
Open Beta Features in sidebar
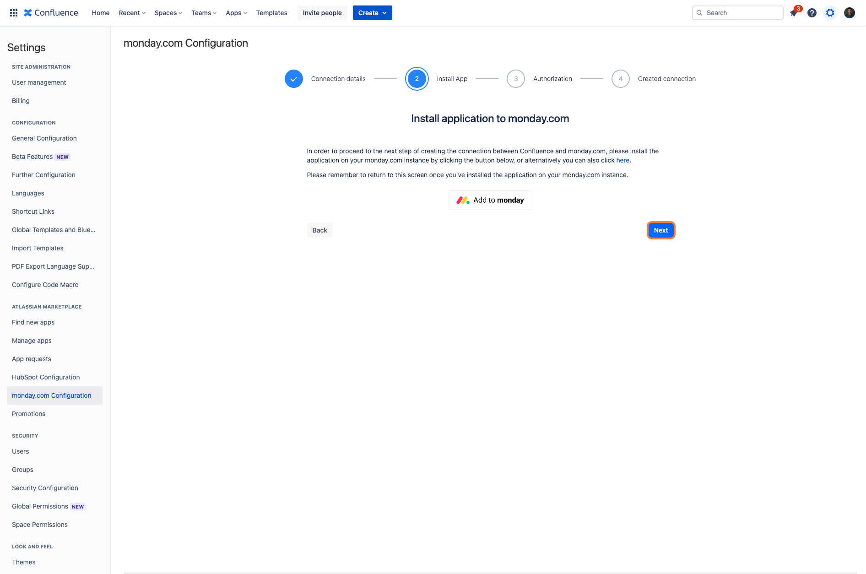(x=55, y=157)
